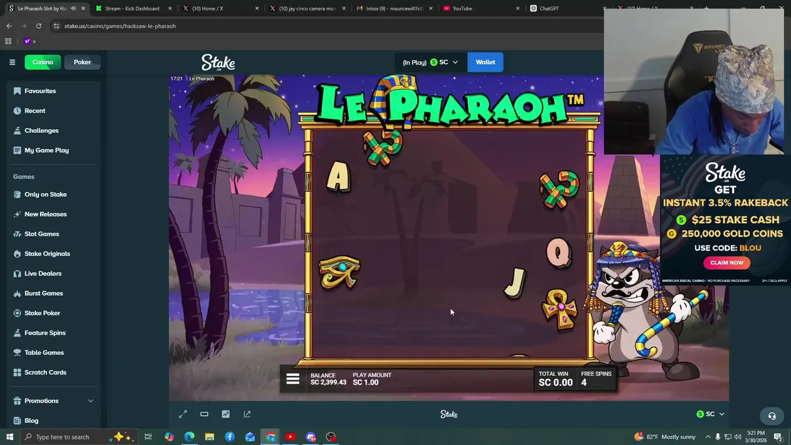
Task: Reload the current browser page
Action: (38, 26)
